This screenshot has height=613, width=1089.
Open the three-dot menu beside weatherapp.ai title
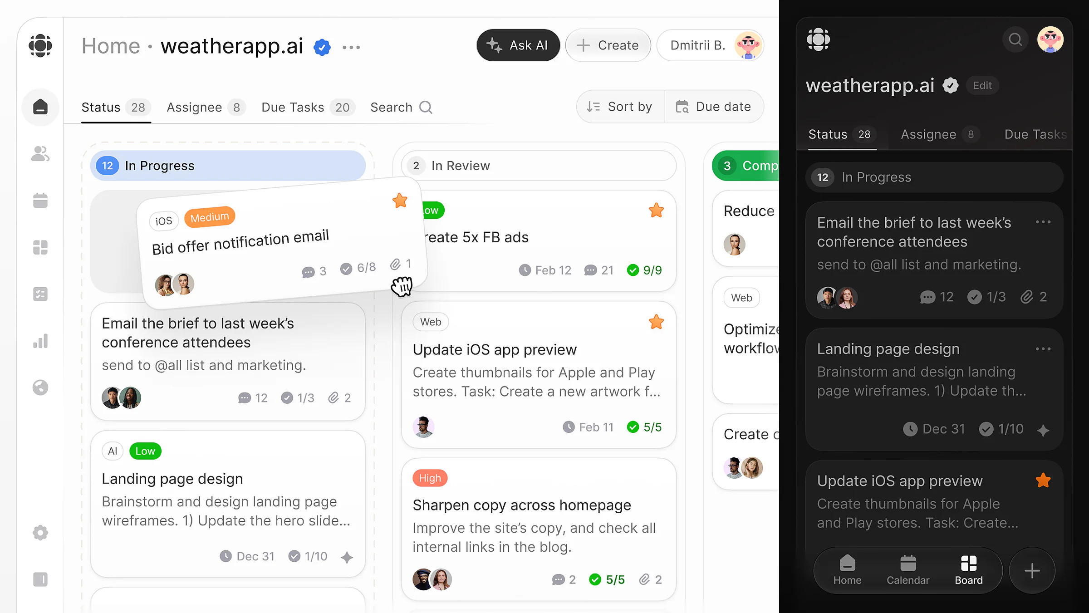click(x=351, y=47)
